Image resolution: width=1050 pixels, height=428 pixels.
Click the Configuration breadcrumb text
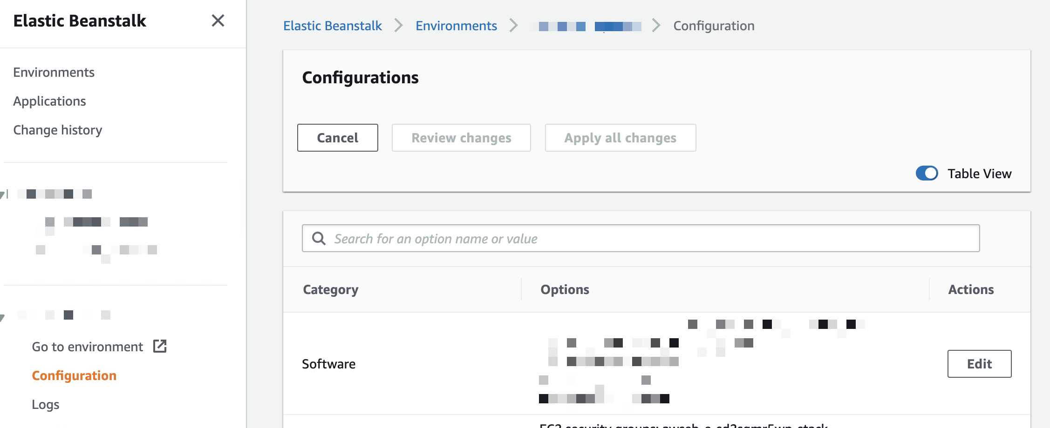tap(714, 26)
